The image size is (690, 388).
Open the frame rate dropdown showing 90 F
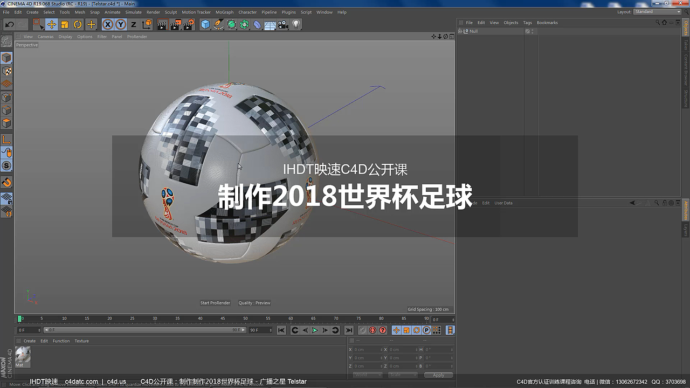point(261,330)
